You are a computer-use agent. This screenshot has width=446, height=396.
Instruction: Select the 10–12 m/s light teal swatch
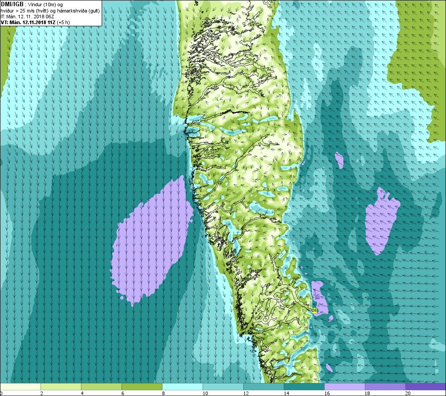point(223,387)
